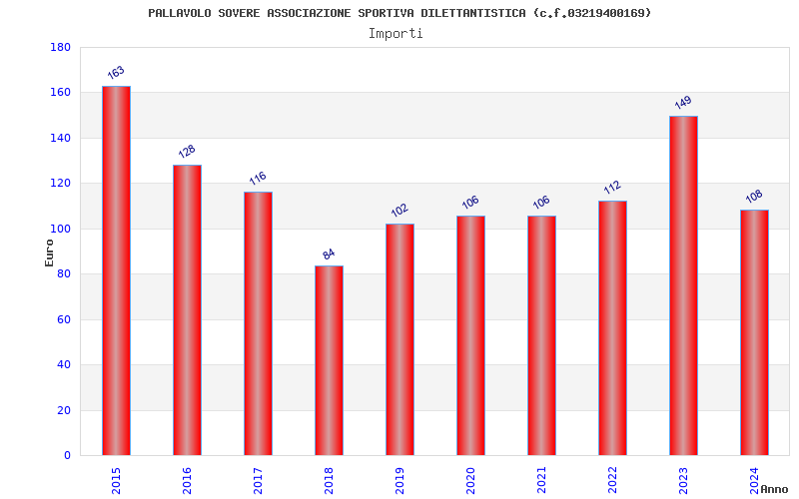Click the 2018 year axis label

329,481
